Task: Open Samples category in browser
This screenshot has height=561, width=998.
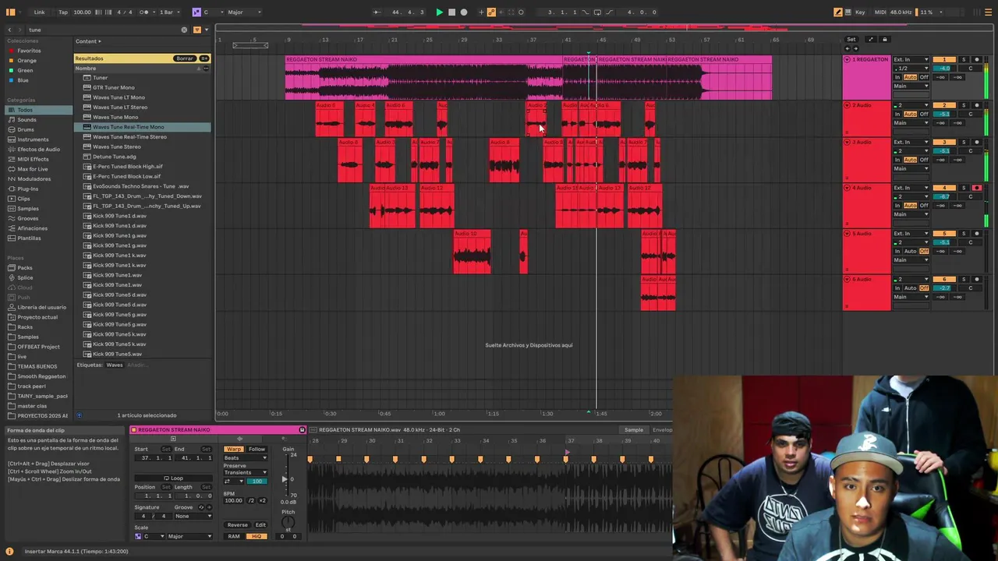Action: 27,208
